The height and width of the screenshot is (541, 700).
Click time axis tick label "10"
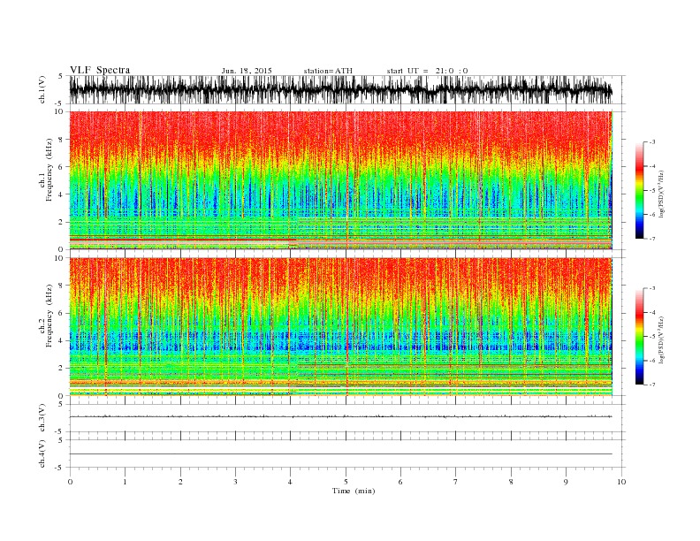coord(621,482)
